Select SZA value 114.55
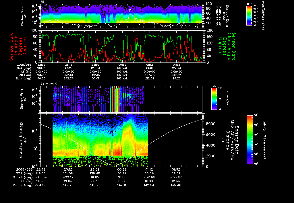 click(x=40, y=173)
